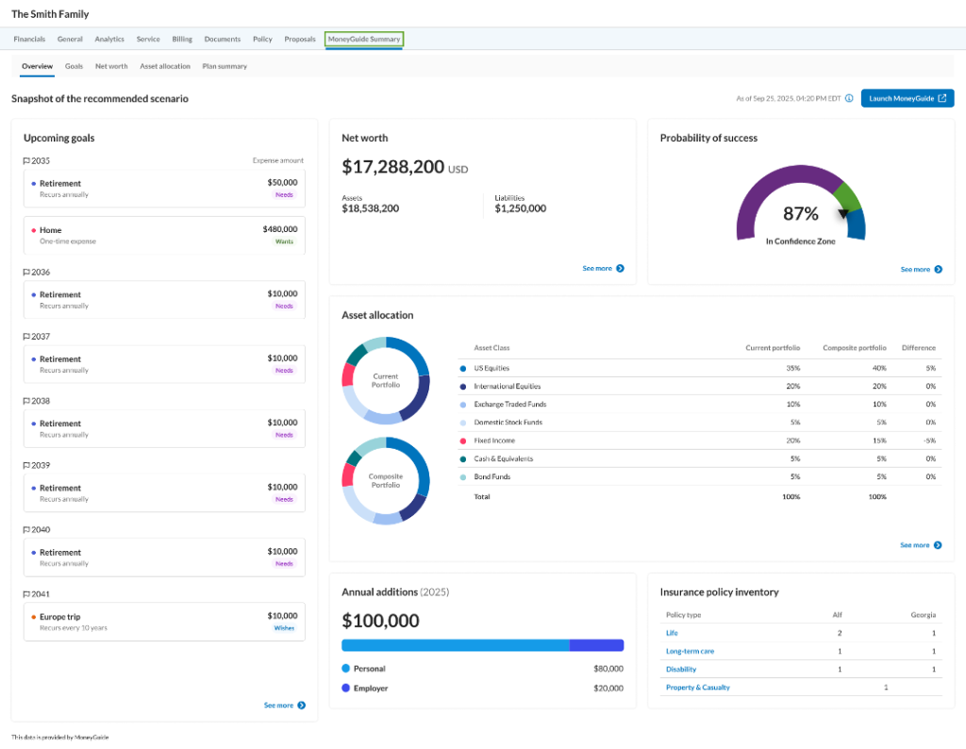The image size is (966, 749).
Task: Select the Home goal card
Action: tap(164, 235)
